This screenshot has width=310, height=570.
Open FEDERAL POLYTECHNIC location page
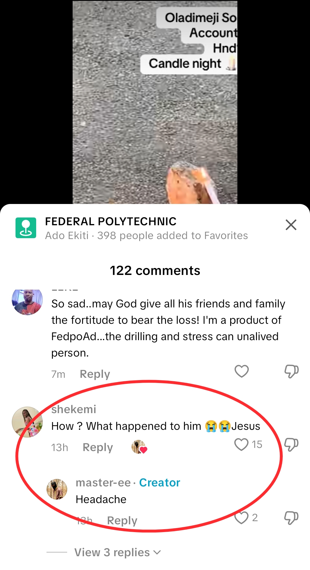(x=111, y=222)
